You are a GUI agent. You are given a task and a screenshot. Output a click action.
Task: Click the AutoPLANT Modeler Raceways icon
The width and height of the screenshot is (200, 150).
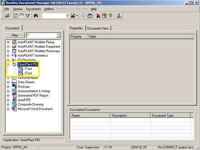click(14, 51)
